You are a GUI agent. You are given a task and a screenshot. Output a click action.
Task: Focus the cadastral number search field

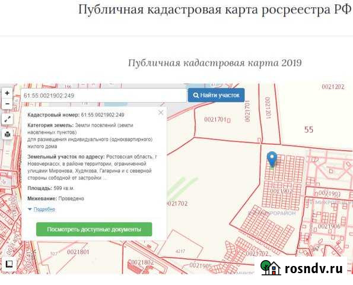point(104,96)
